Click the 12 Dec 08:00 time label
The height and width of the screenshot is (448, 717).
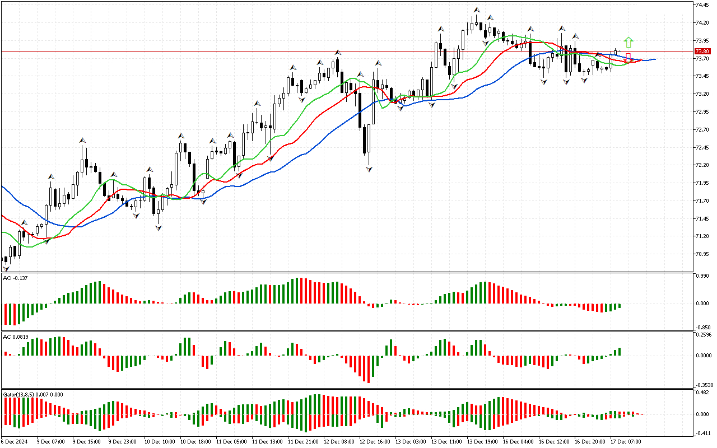(339, 442)
